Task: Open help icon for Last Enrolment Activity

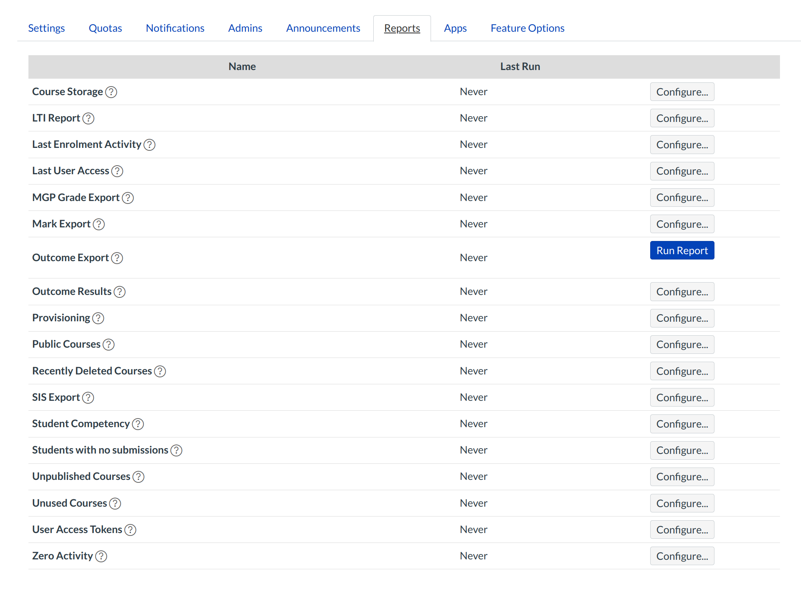Action: click(149, 145)
